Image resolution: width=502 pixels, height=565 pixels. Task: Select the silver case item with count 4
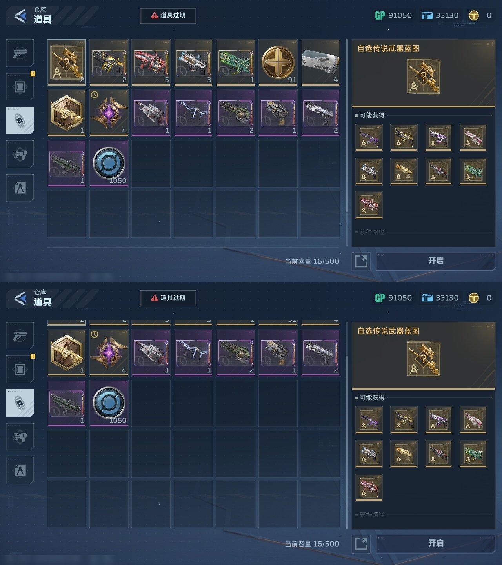(x=320, y=62)
